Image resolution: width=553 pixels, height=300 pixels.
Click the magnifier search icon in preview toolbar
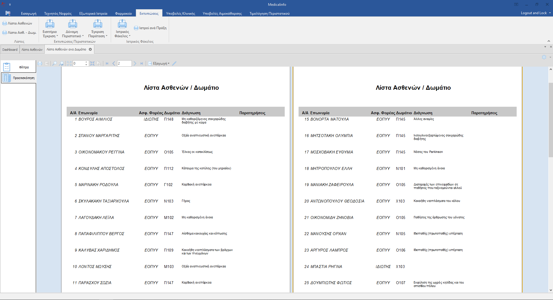click(54, 63)
